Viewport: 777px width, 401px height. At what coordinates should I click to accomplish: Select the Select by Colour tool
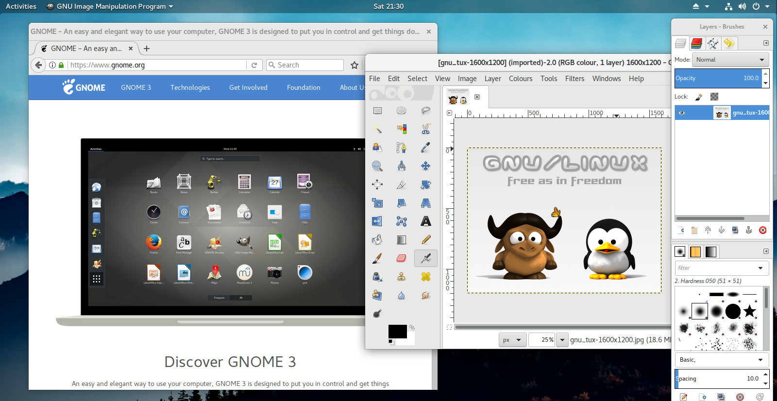pos(401,129)
